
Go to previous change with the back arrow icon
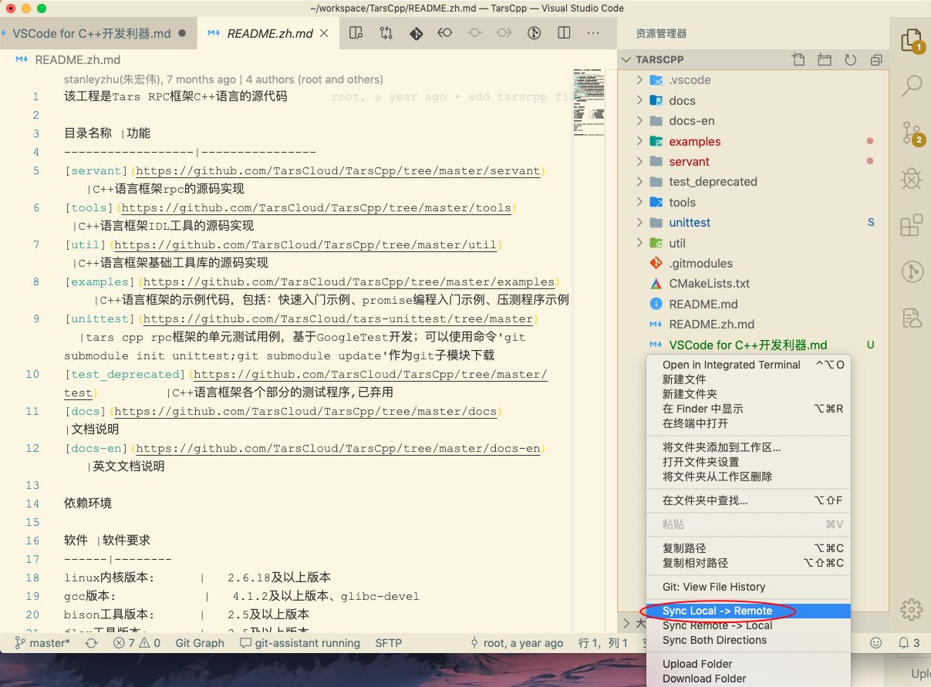[x=447, y=33]
